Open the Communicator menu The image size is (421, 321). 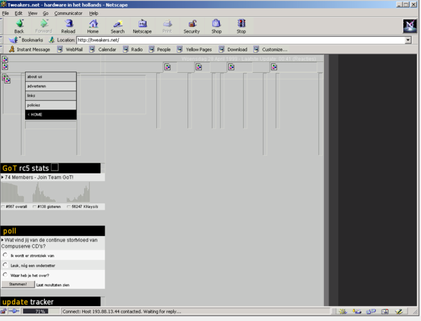click(68, 13)
